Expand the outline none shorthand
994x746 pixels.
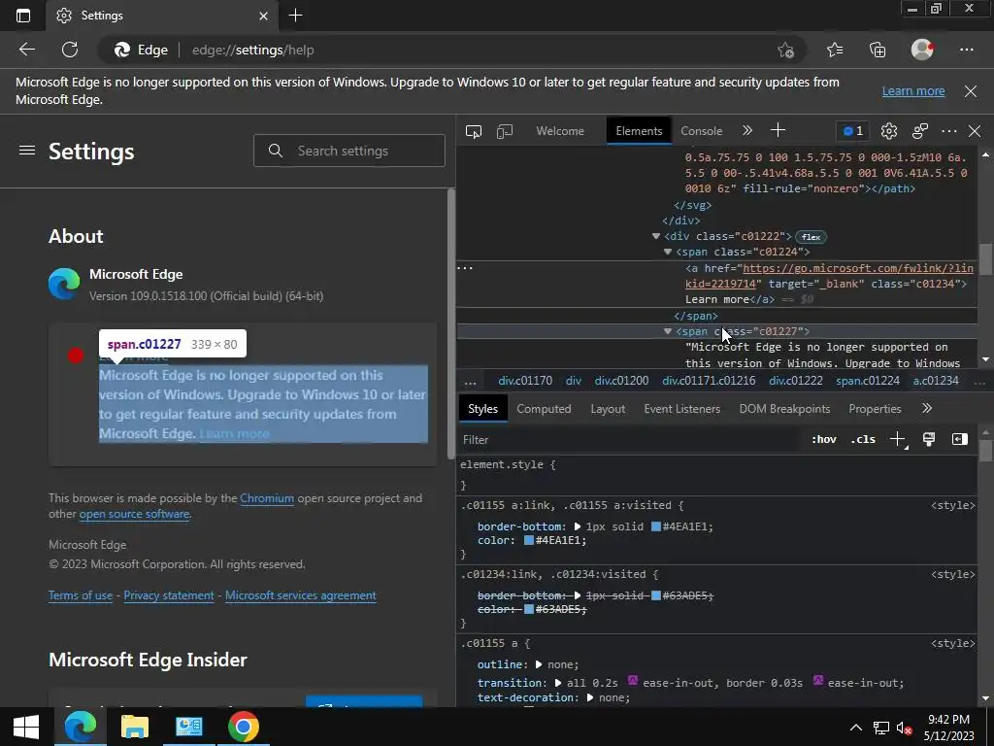point(539,664)
